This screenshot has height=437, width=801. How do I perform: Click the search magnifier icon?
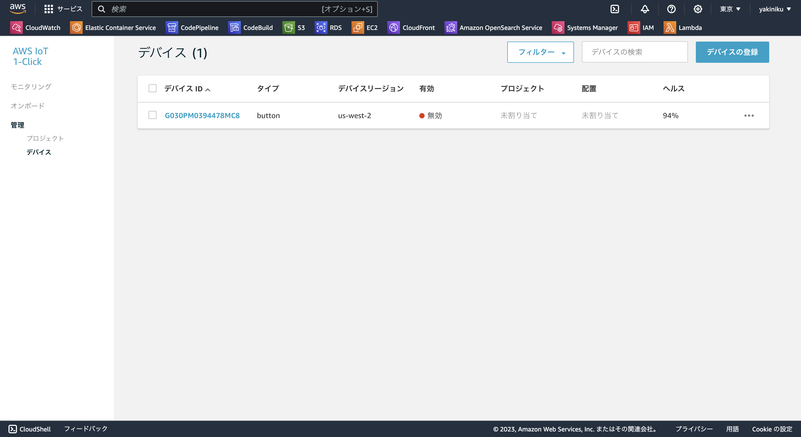click(x=101, y=9)
